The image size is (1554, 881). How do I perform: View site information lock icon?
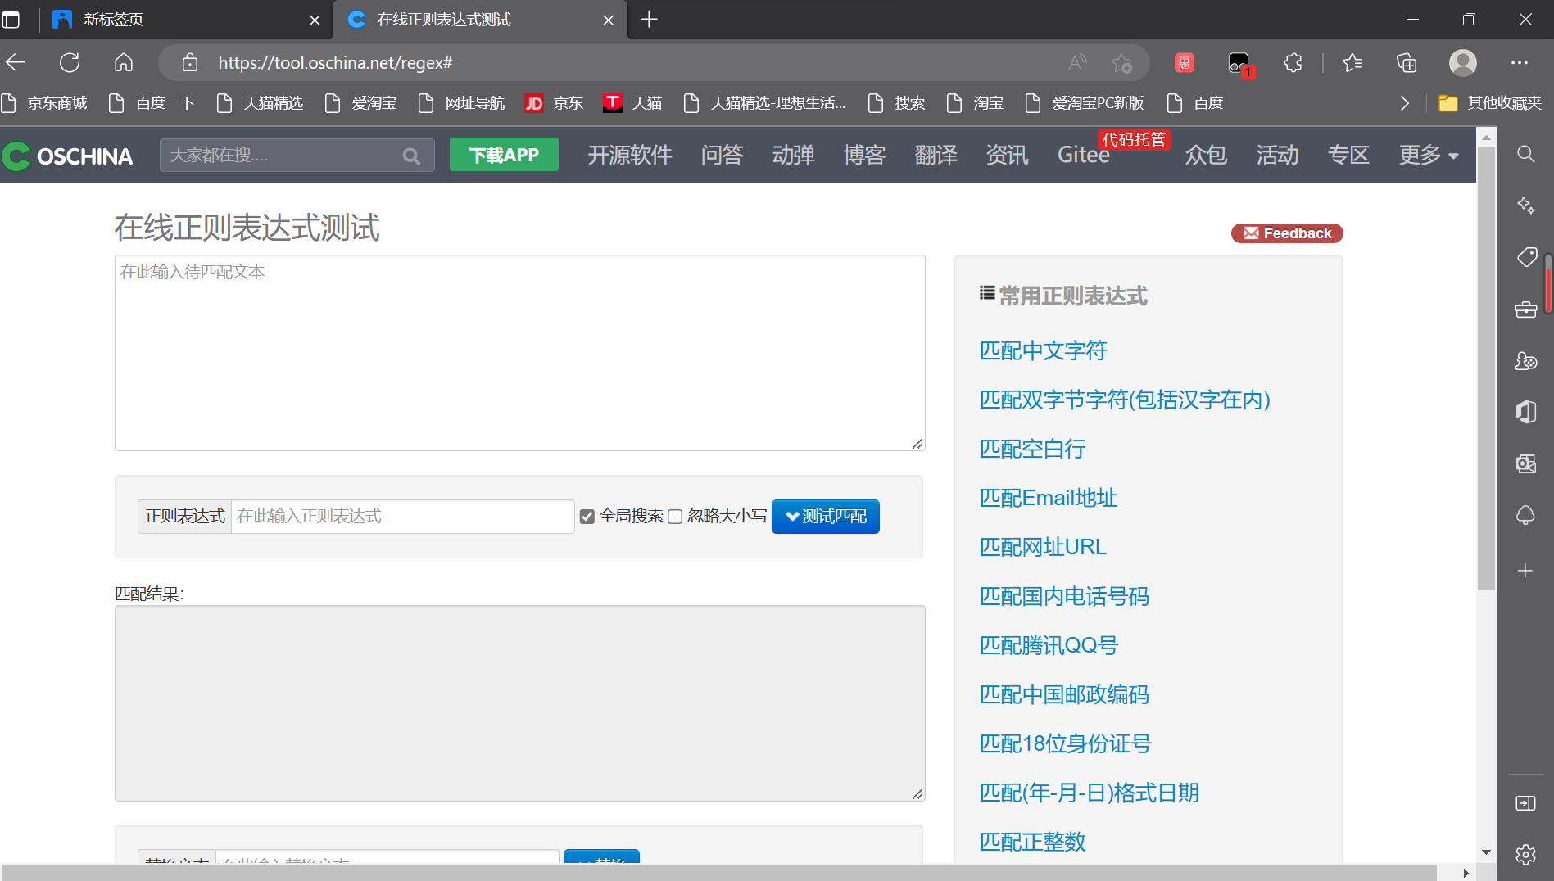(x=190, y=62)
